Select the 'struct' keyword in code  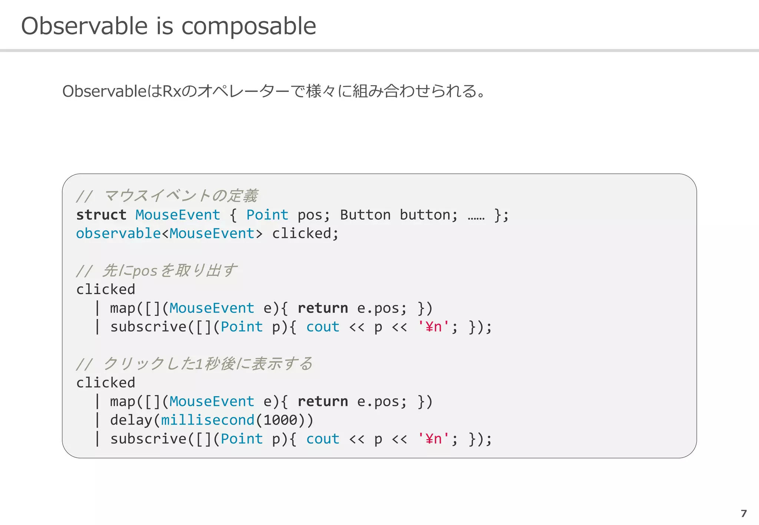point(101,215)
